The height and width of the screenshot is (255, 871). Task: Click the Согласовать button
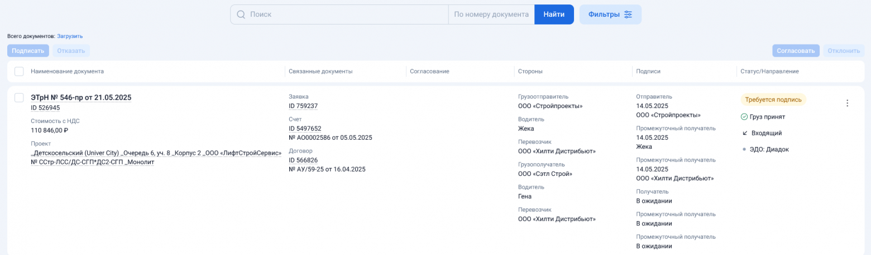[x=796, y=51]
